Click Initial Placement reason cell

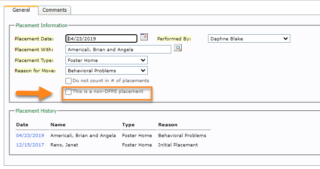pos(178,145)
